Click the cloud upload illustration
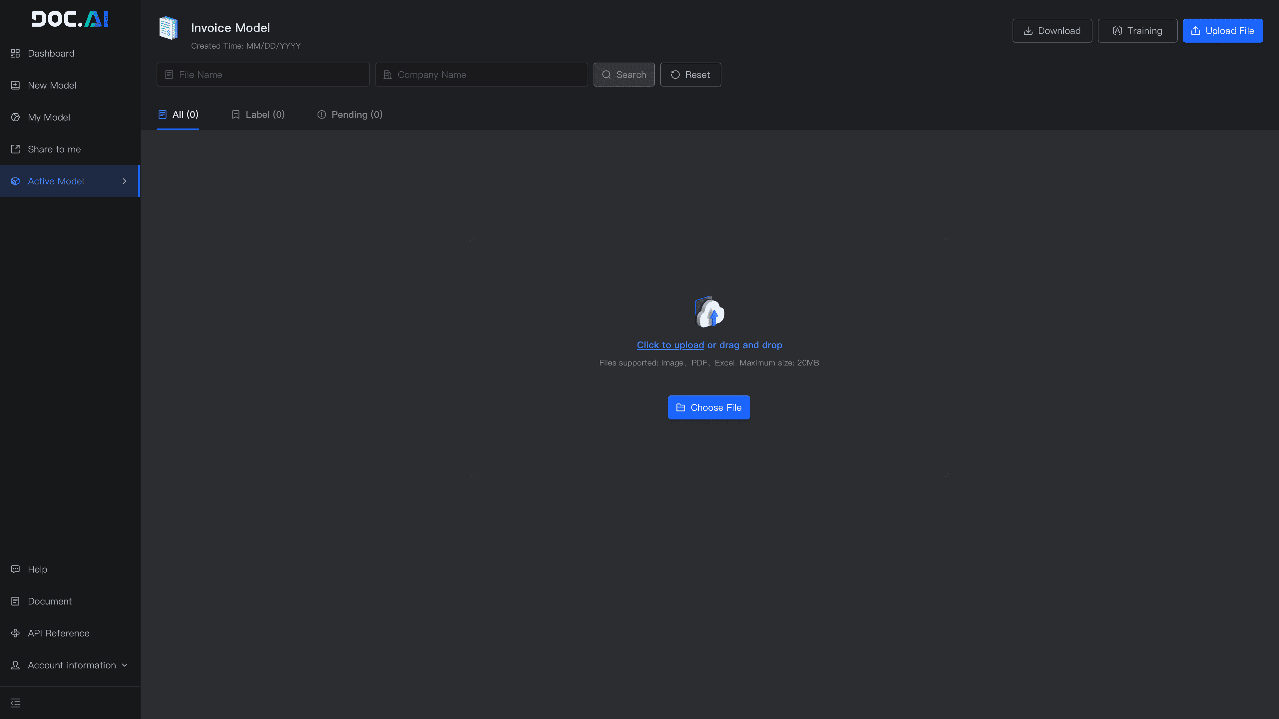 [709, 312]
